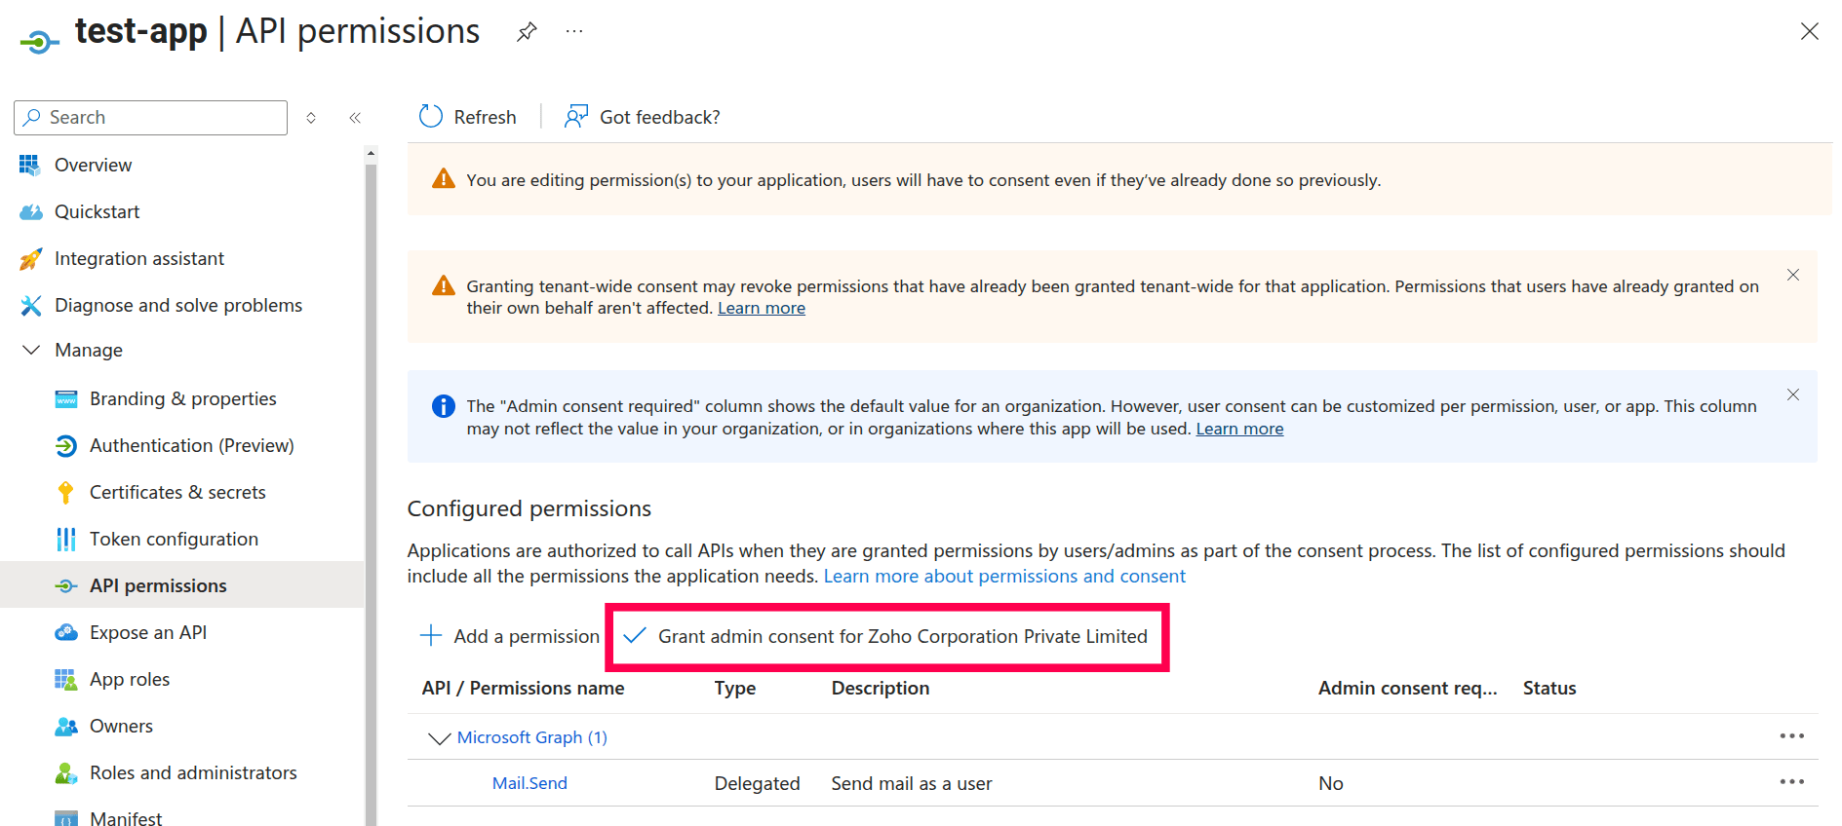Go to Expose an API page

coord(148,632)
